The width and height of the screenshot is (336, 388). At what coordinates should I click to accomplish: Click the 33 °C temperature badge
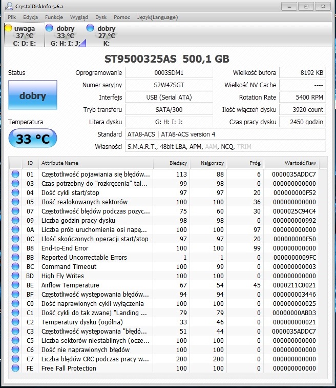point(33,139)
